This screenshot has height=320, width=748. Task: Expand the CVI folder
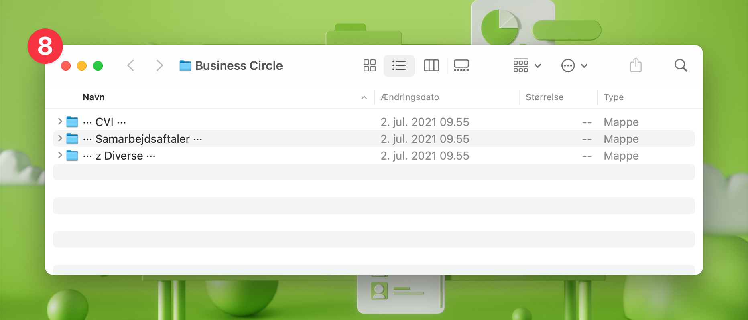pos(60,122)
